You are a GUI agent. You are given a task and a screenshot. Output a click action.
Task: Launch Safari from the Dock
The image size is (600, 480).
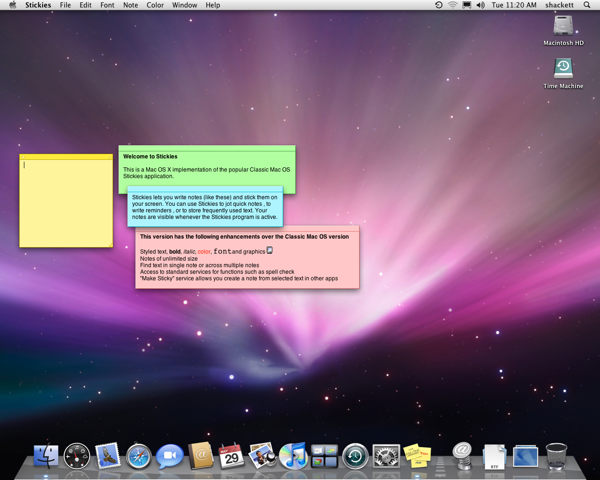[x=139, y=457]
